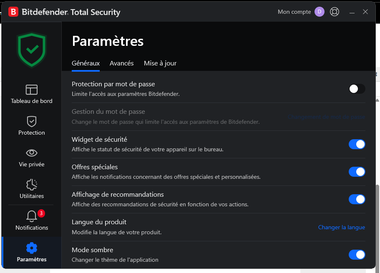The image size is (380, 273).
Task: Click the Bitdefender B logo
Action: tap(13, 12)
